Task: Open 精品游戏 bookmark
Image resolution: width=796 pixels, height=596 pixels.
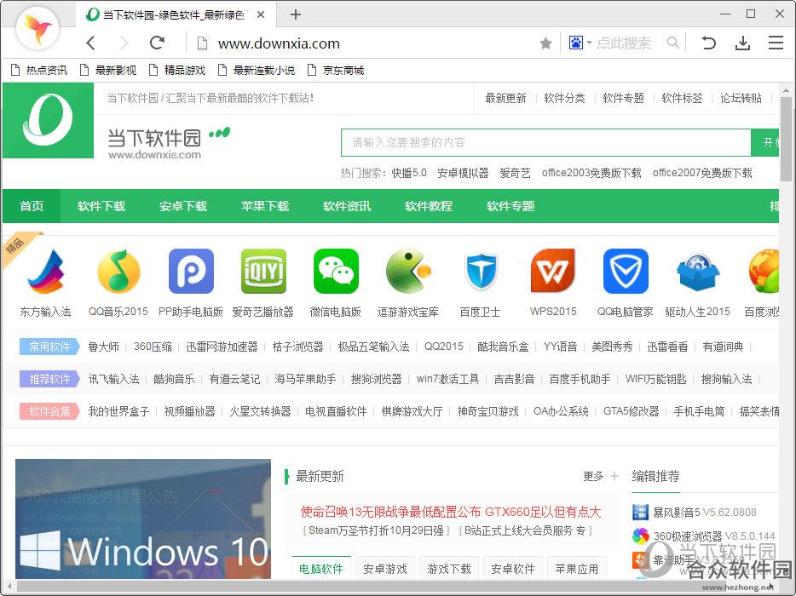Action: click(x=177, y=70)
